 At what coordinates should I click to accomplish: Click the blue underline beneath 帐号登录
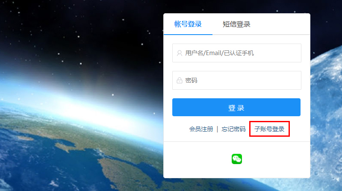[x=188, y=35]
